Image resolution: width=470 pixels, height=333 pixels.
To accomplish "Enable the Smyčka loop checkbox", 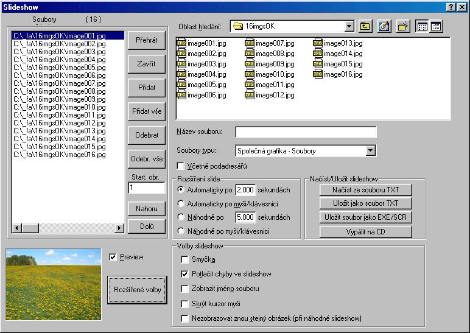I will pos(185,260).
